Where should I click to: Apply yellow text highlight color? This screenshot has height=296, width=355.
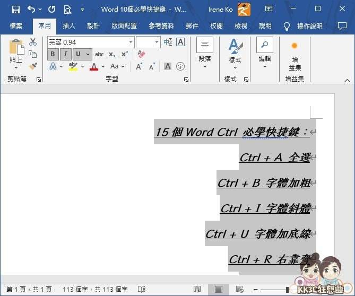(x=73, y=66)
